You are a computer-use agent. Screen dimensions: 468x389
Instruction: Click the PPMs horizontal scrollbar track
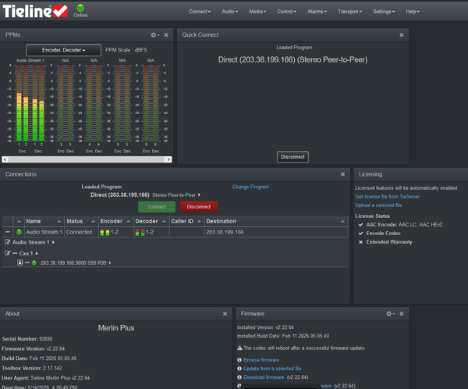pos(87,159)
